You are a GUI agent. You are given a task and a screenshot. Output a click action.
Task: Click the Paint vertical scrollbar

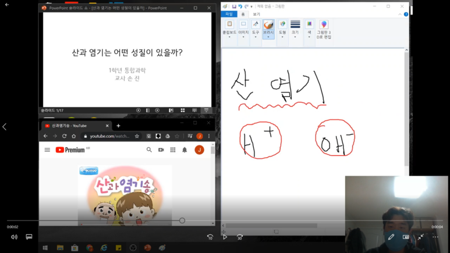coord(406,109)
